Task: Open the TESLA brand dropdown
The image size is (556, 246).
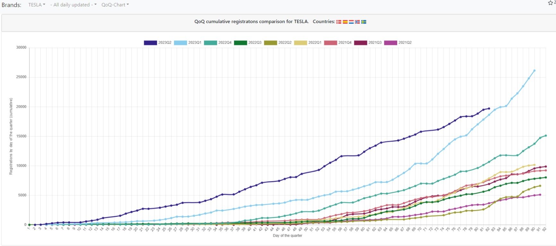Action: 37,5
